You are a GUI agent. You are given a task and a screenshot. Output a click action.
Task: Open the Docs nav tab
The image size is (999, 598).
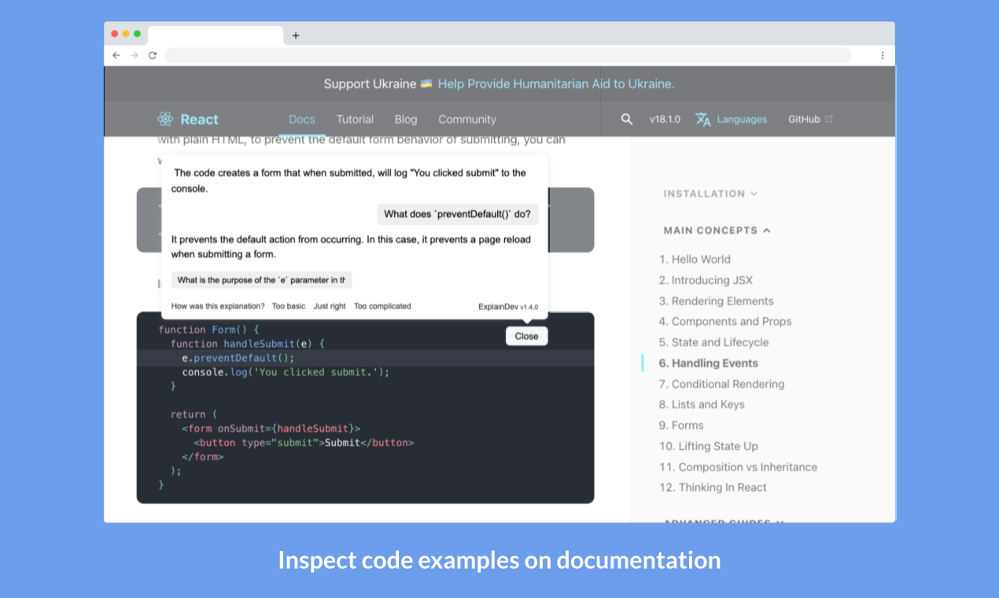tap(302, 119)
